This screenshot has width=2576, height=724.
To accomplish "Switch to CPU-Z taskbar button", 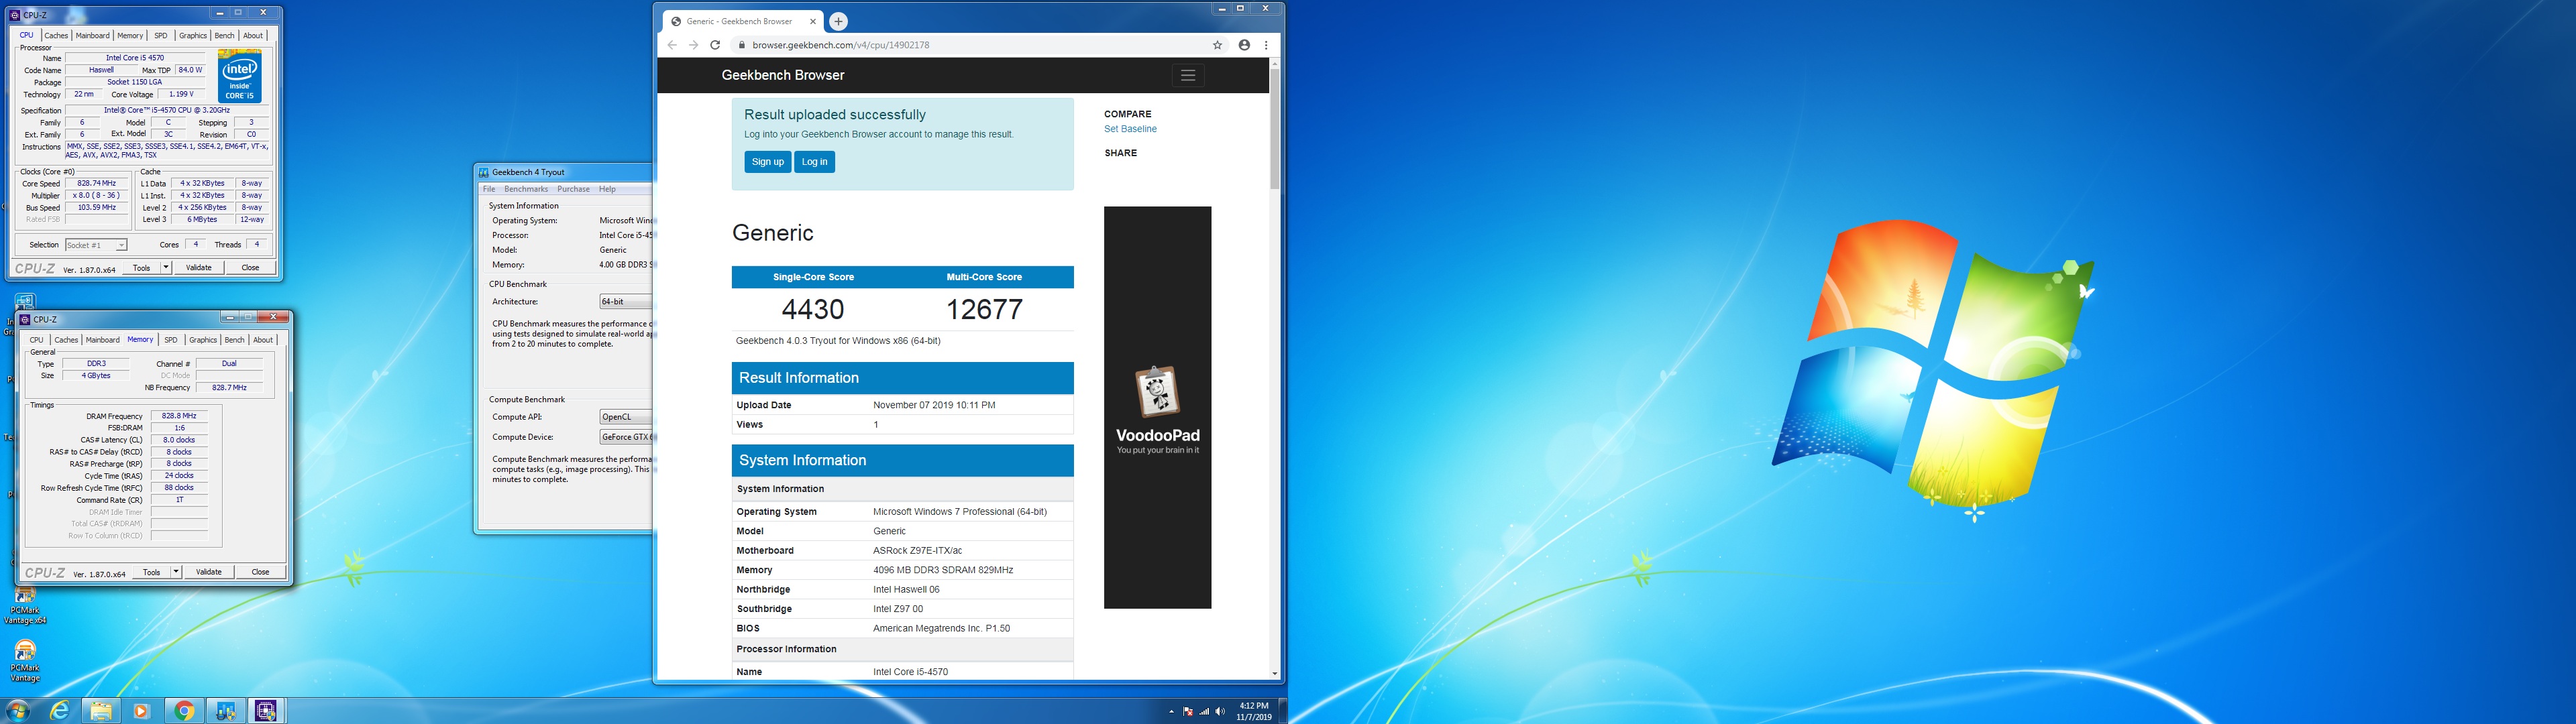I will [x=266, y=711].
